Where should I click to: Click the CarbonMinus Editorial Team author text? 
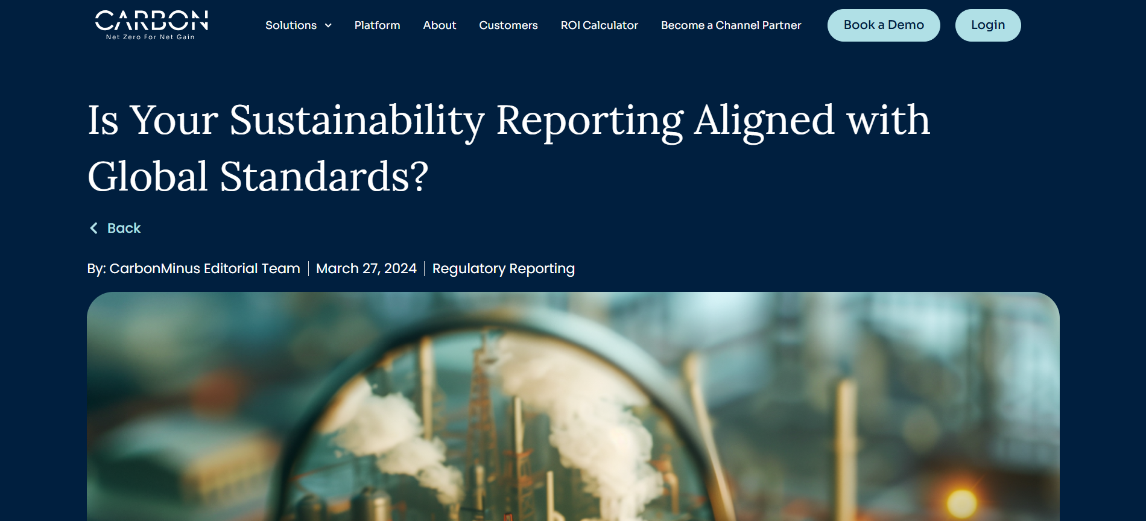pyautogui.click(x=204, y=268)
